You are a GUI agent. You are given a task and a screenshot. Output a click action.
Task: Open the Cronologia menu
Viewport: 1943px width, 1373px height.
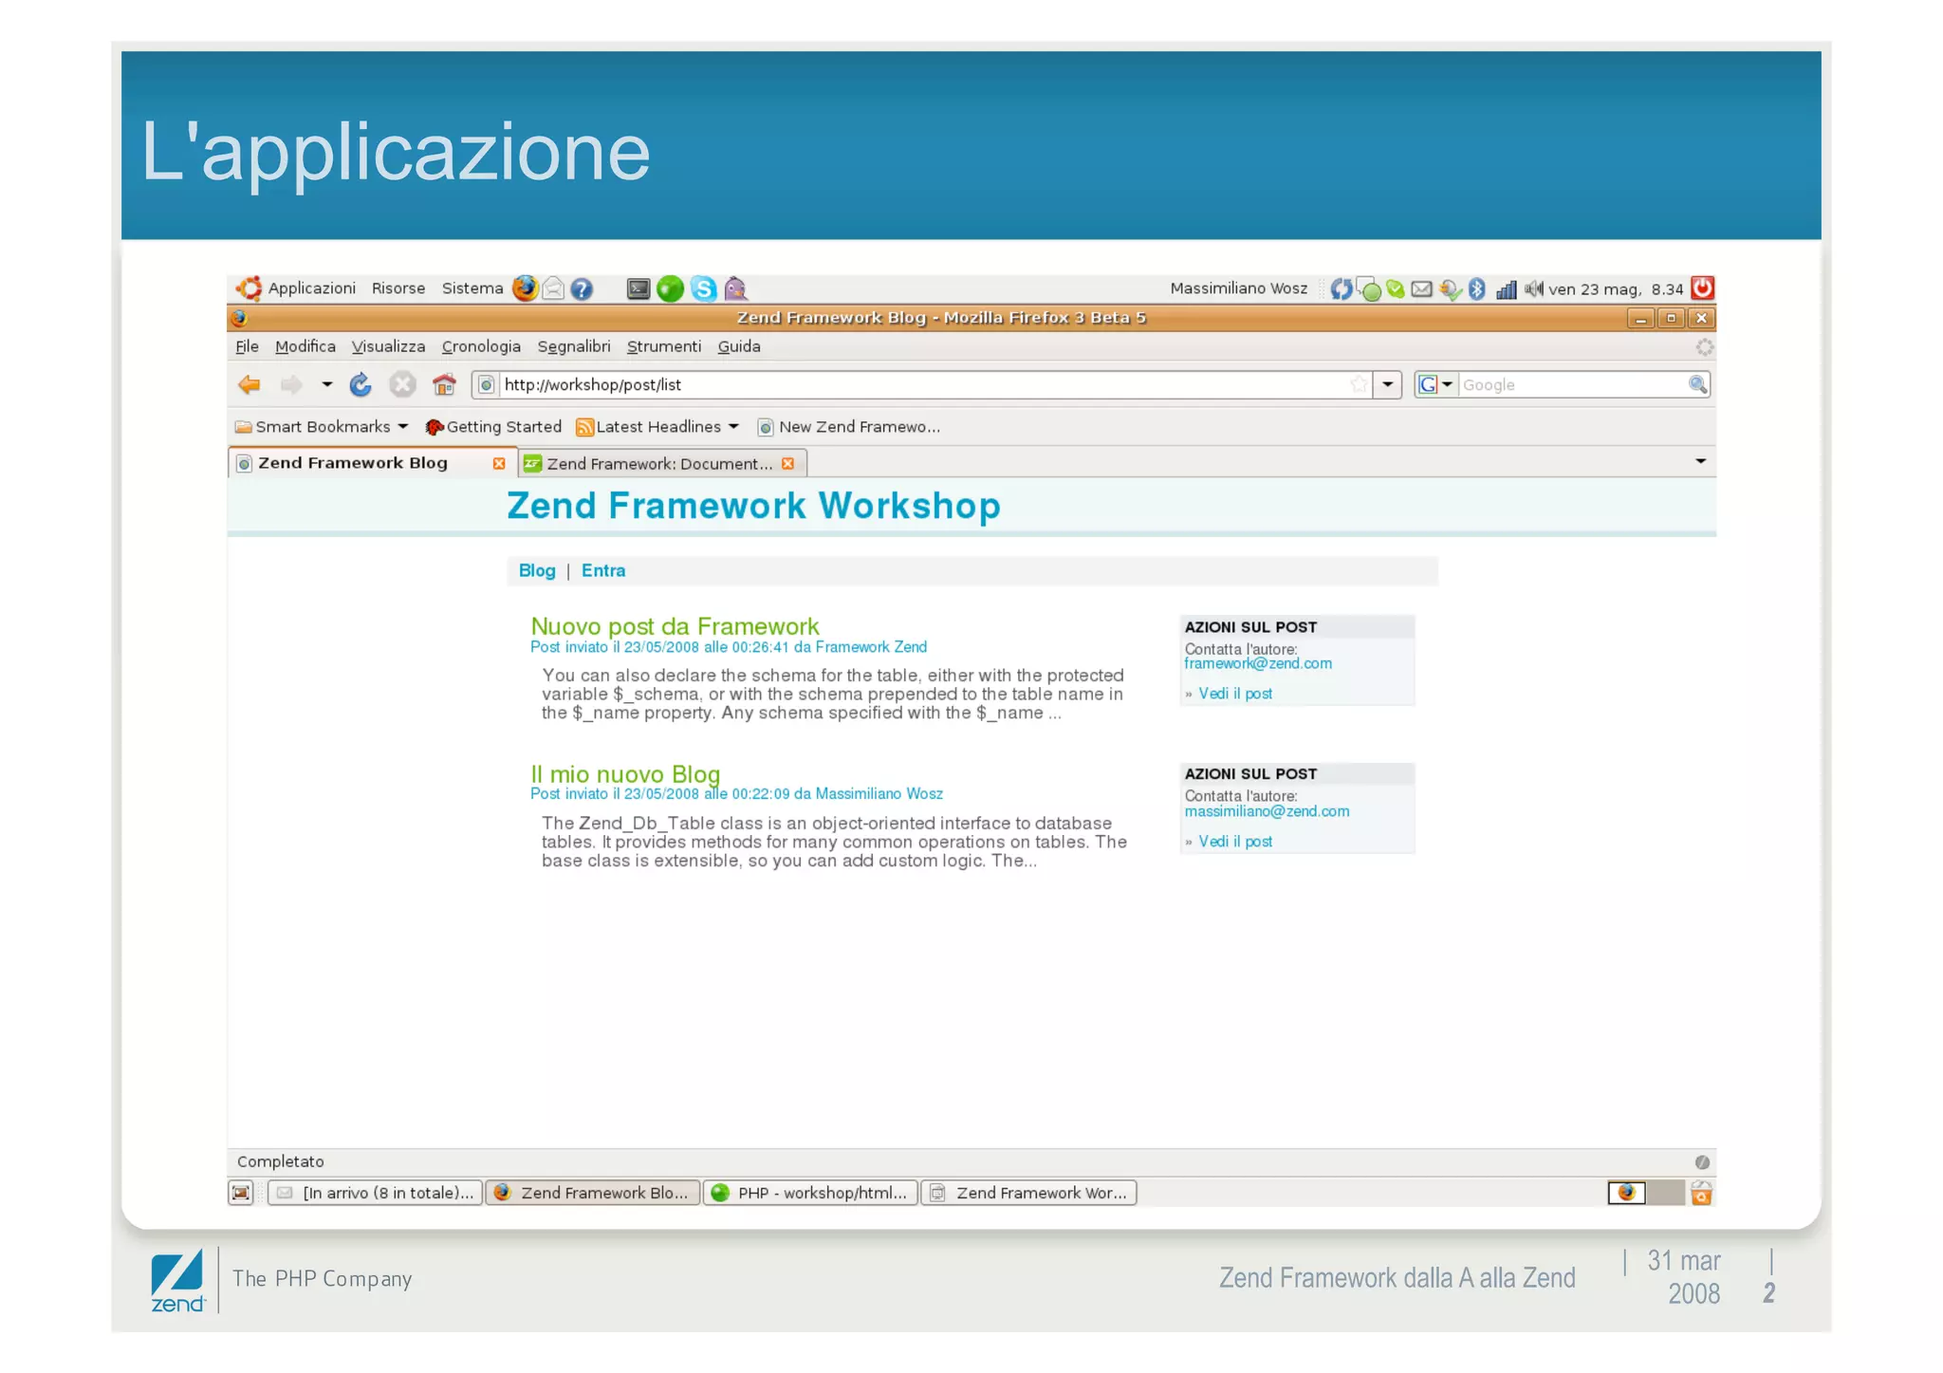pos(481,346)
